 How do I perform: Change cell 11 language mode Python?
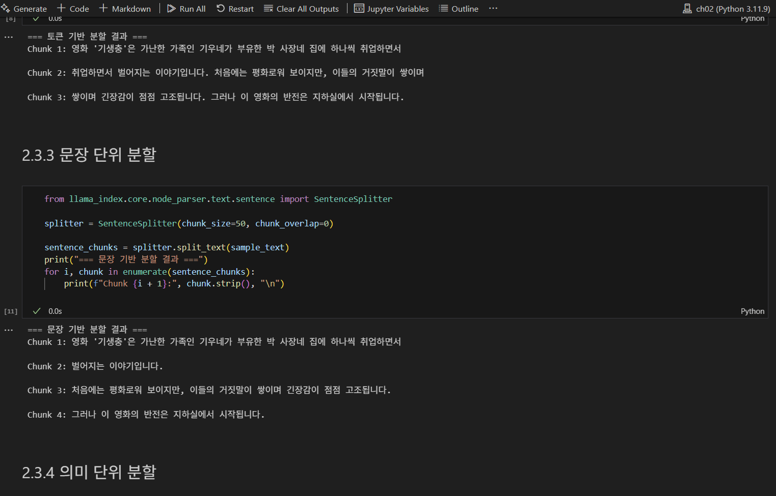click(753, 311)
